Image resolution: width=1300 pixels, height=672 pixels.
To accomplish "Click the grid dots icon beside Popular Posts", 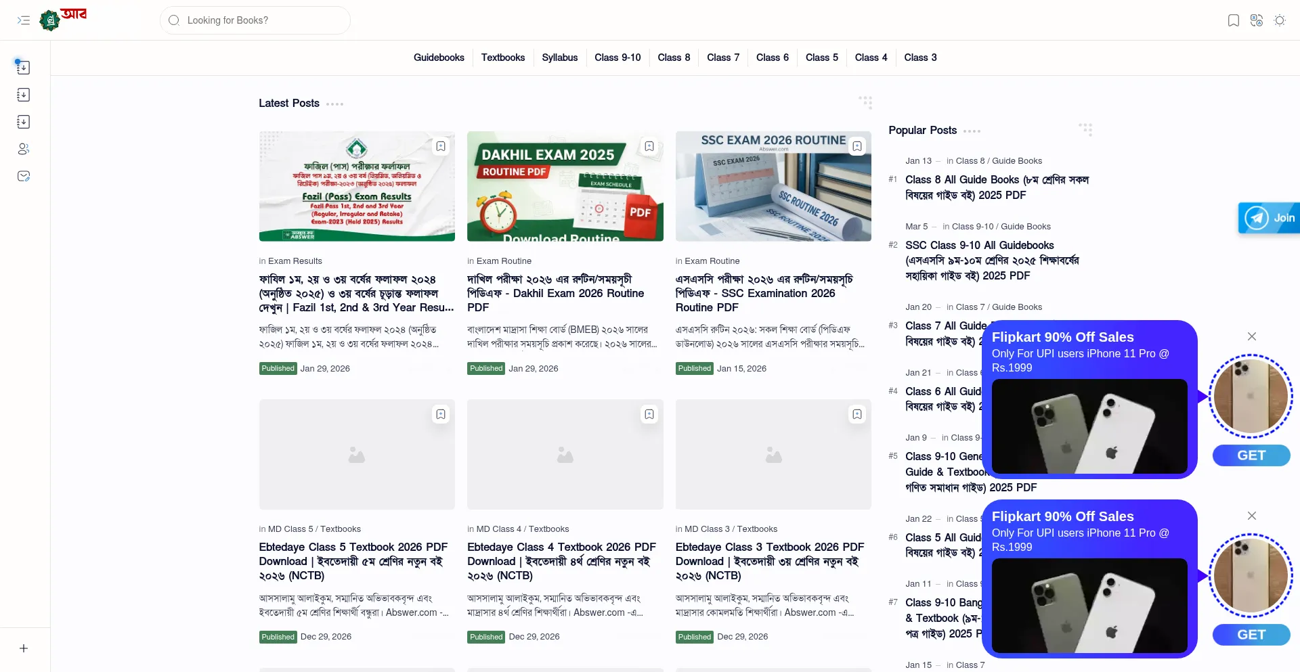I will click(1085, 129).
